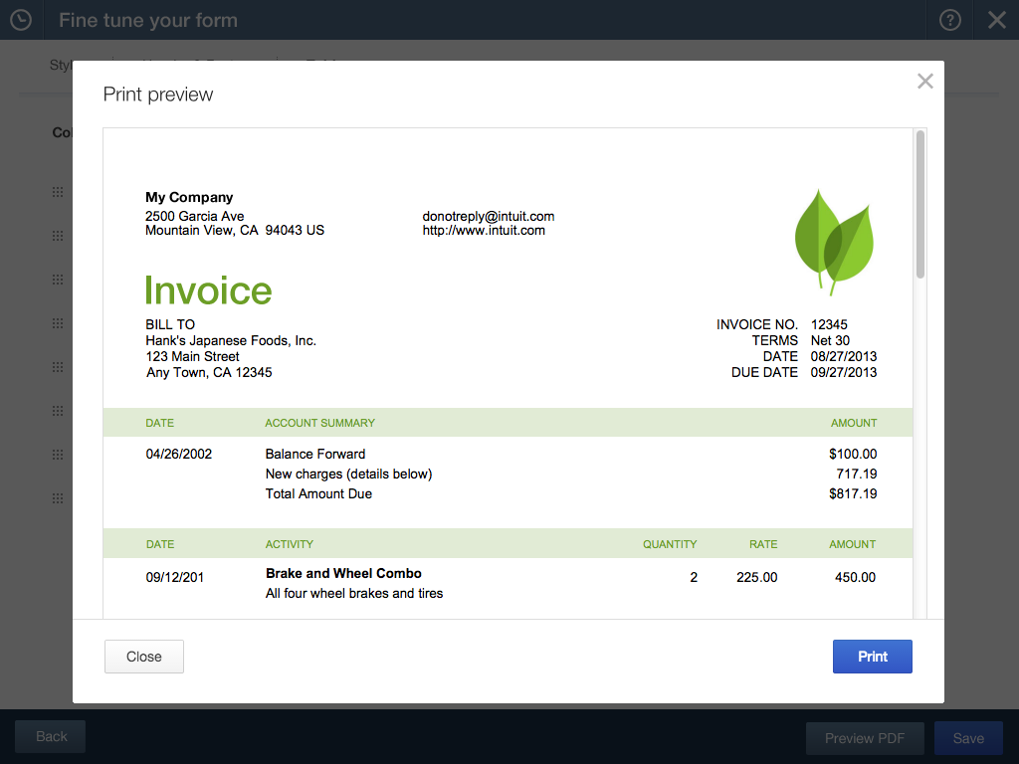Click the http://www.intuit.com URL
This screenshot has width=1019, height=764.
tap(484, 231)
